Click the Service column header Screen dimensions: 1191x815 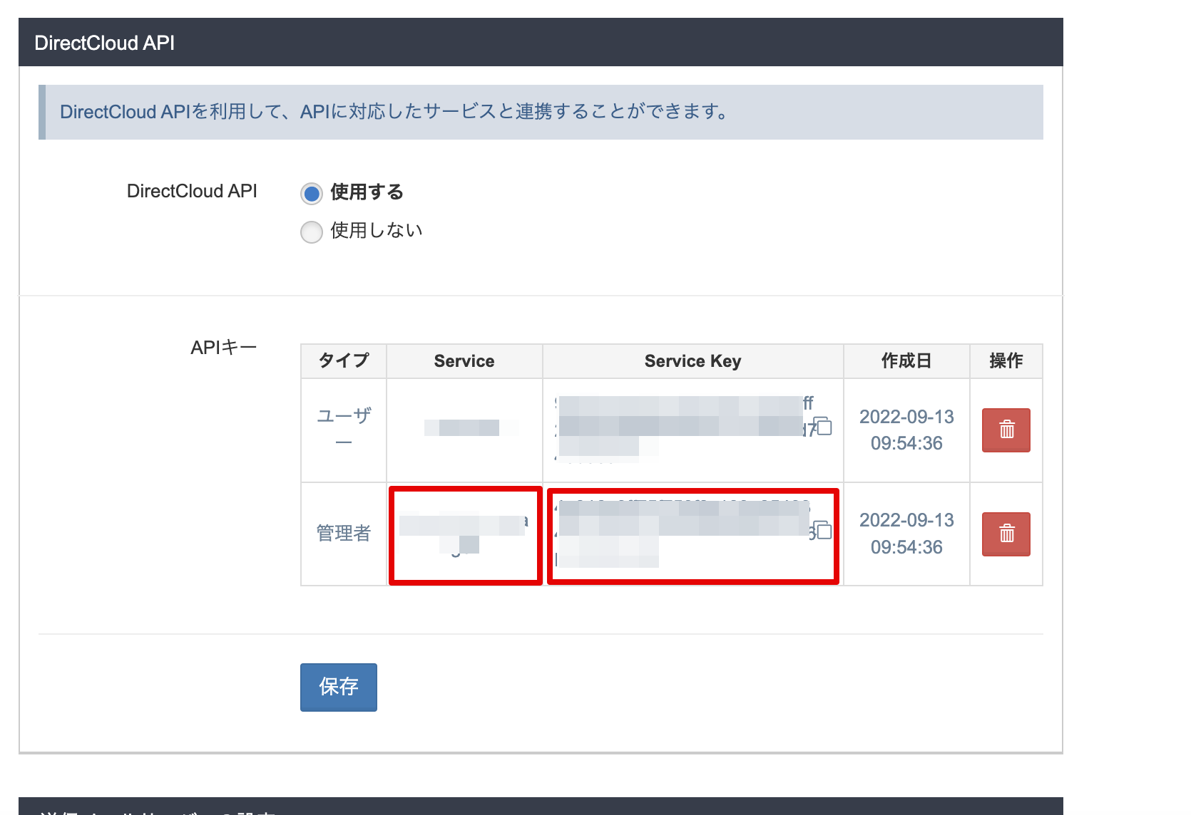[x=464, y=361]
